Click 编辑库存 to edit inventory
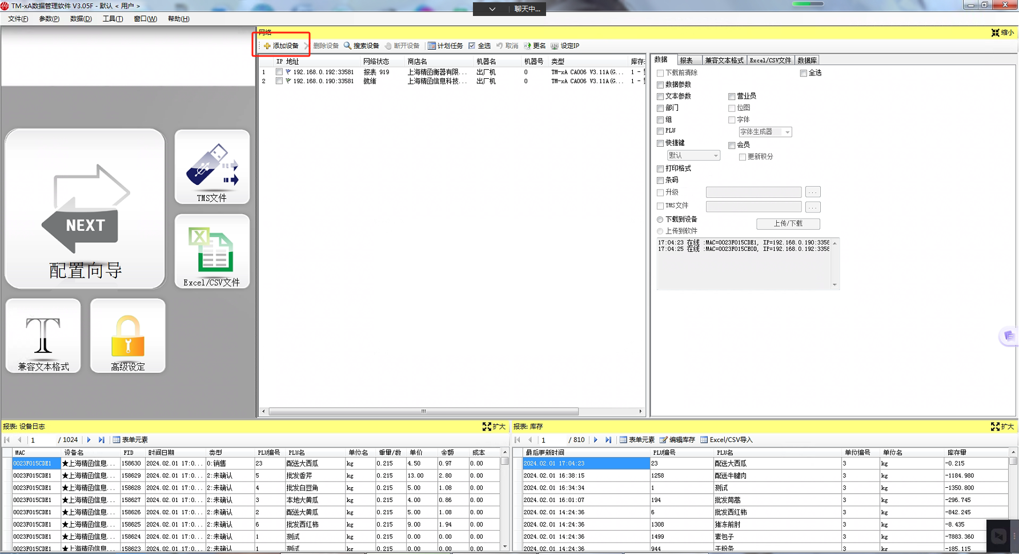This screenshot has height=554, width=1019. pos(677,440)
